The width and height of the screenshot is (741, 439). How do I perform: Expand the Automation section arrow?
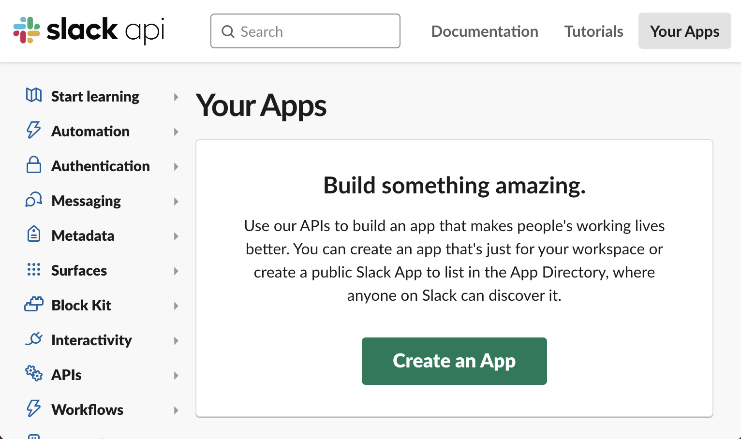(x=176, y=132)
